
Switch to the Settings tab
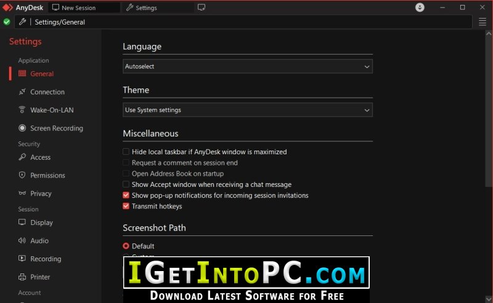pos(158,7)
